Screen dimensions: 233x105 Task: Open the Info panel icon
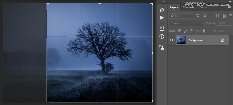tap(162, 37)
